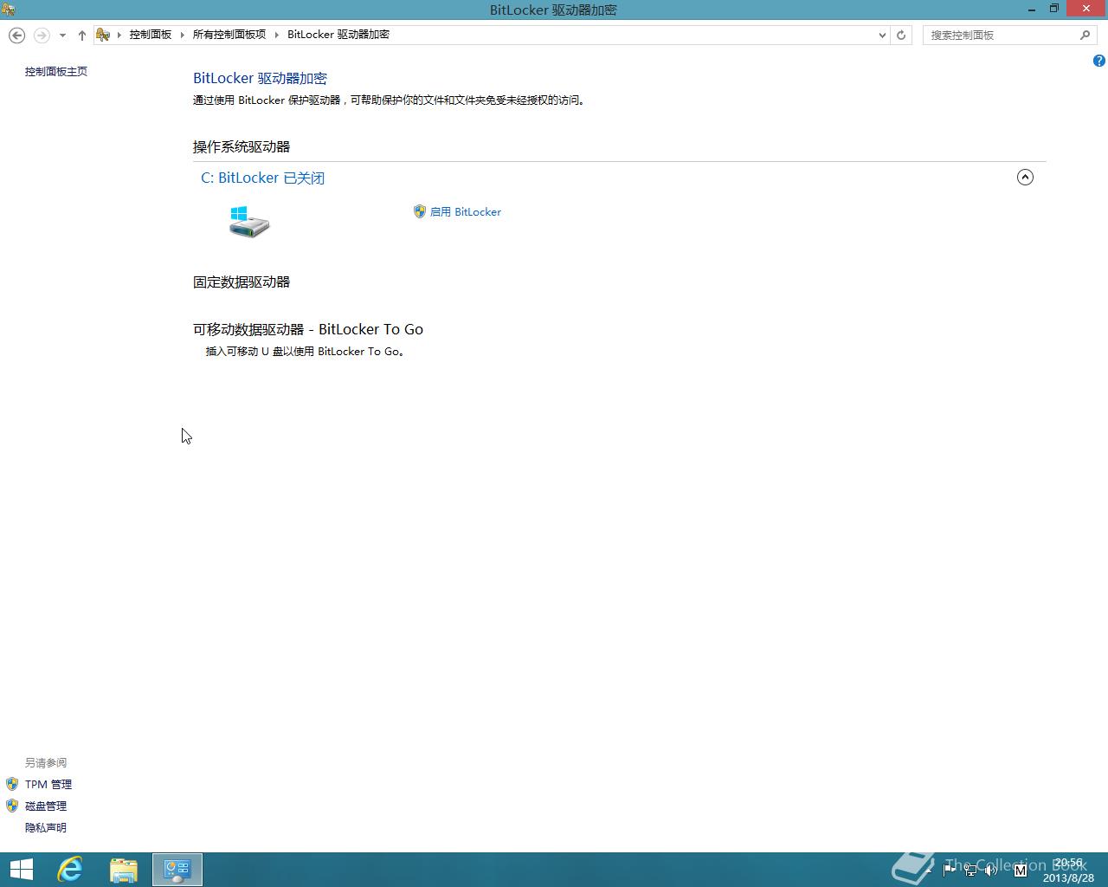Click the C: Windows drive icon
The height and width of the screenshot is (887, 1108).
[249, 222]
